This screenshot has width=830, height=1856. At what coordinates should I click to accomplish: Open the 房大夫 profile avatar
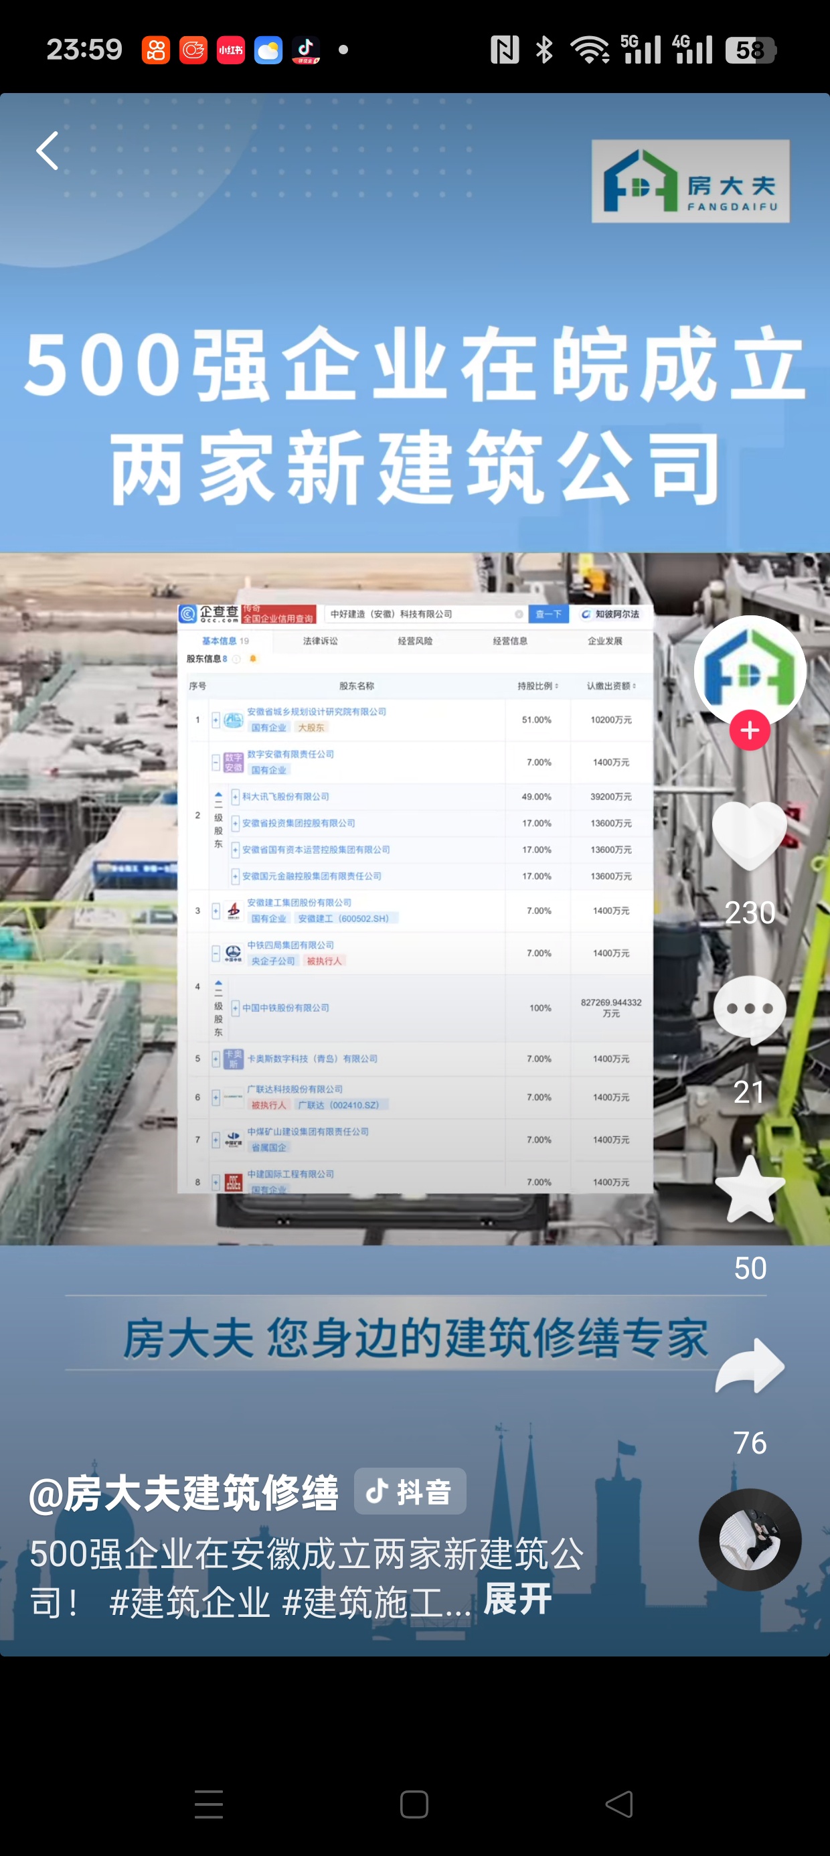749,670
